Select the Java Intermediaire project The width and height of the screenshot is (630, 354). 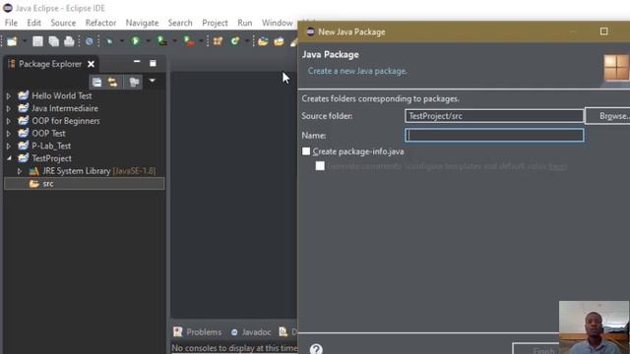coord(65,108)
